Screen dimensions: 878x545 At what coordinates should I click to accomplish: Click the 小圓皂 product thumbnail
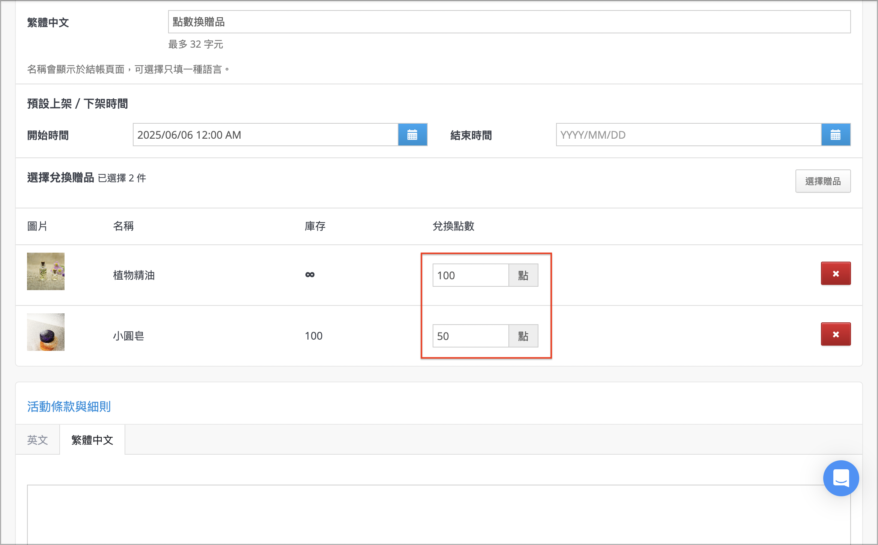[46, 332]
